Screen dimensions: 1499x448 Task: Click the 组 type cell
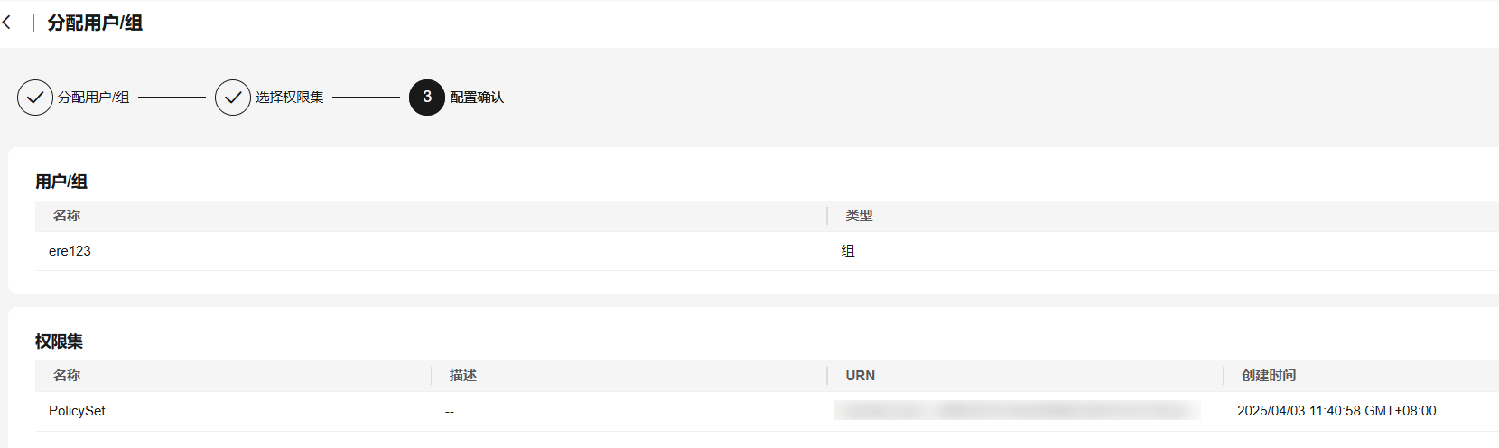coord(848,251)
